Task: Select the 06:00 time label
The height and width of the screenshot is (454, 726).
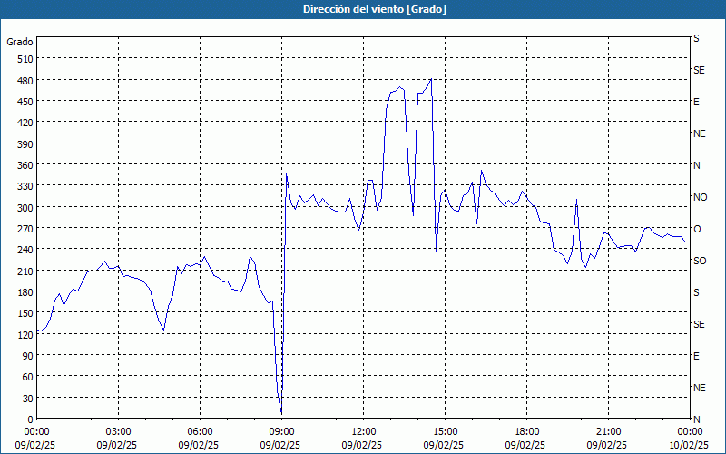Action: (x=200, y=432)
